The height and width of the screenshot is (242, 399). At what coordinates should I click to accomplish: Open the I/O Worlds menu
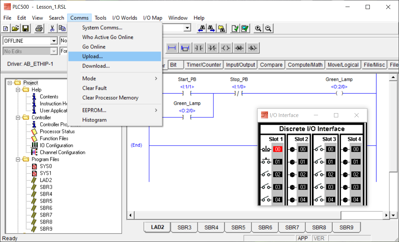[x=125, y=18]
